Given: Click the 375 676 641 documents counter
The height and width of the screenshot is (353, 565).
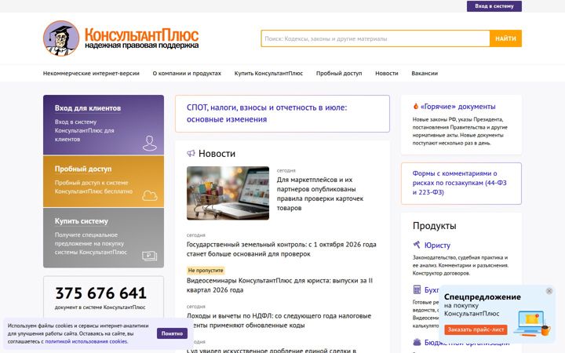Looking at the screenshot, I should coord(101,293).
